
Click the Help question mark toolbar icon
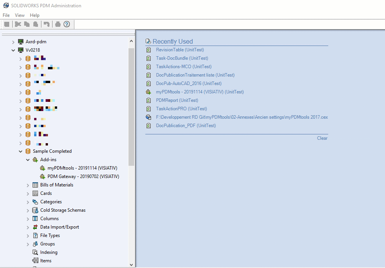coord(67,24)
